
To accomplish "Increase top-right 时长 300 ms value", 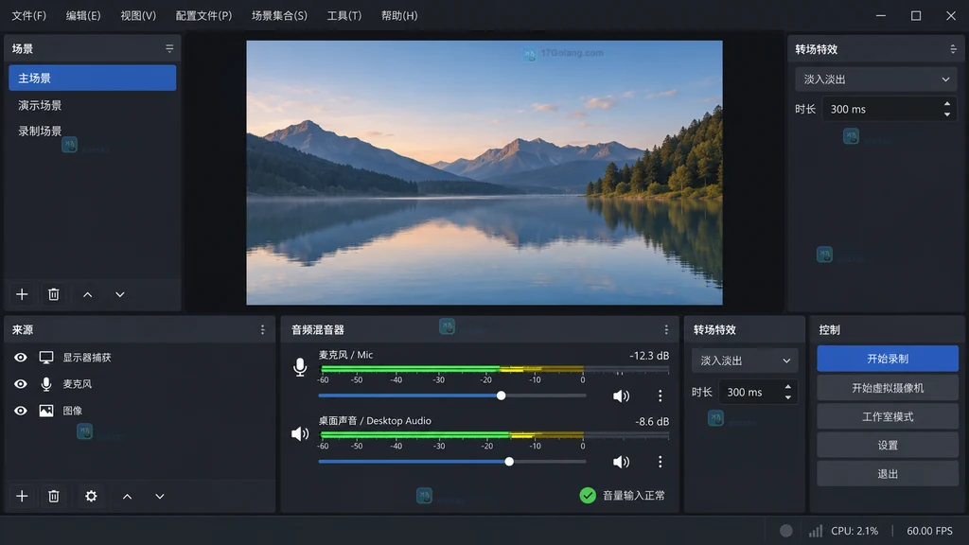I will click(x=946, y=104).
